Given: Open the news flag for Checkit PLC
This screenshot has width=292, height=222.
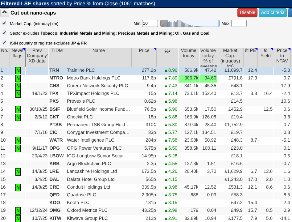Looking at the screenshot, I should pos(18,117).
